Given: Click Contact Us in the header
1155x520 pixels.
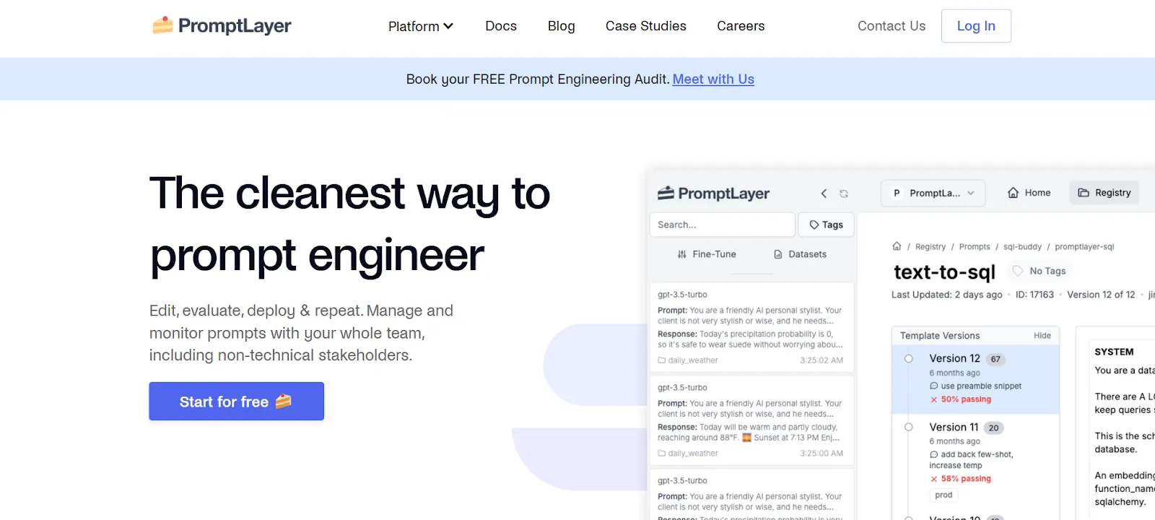Looking at the screenshot, I should pyautogui.click(x=892, y=26).
